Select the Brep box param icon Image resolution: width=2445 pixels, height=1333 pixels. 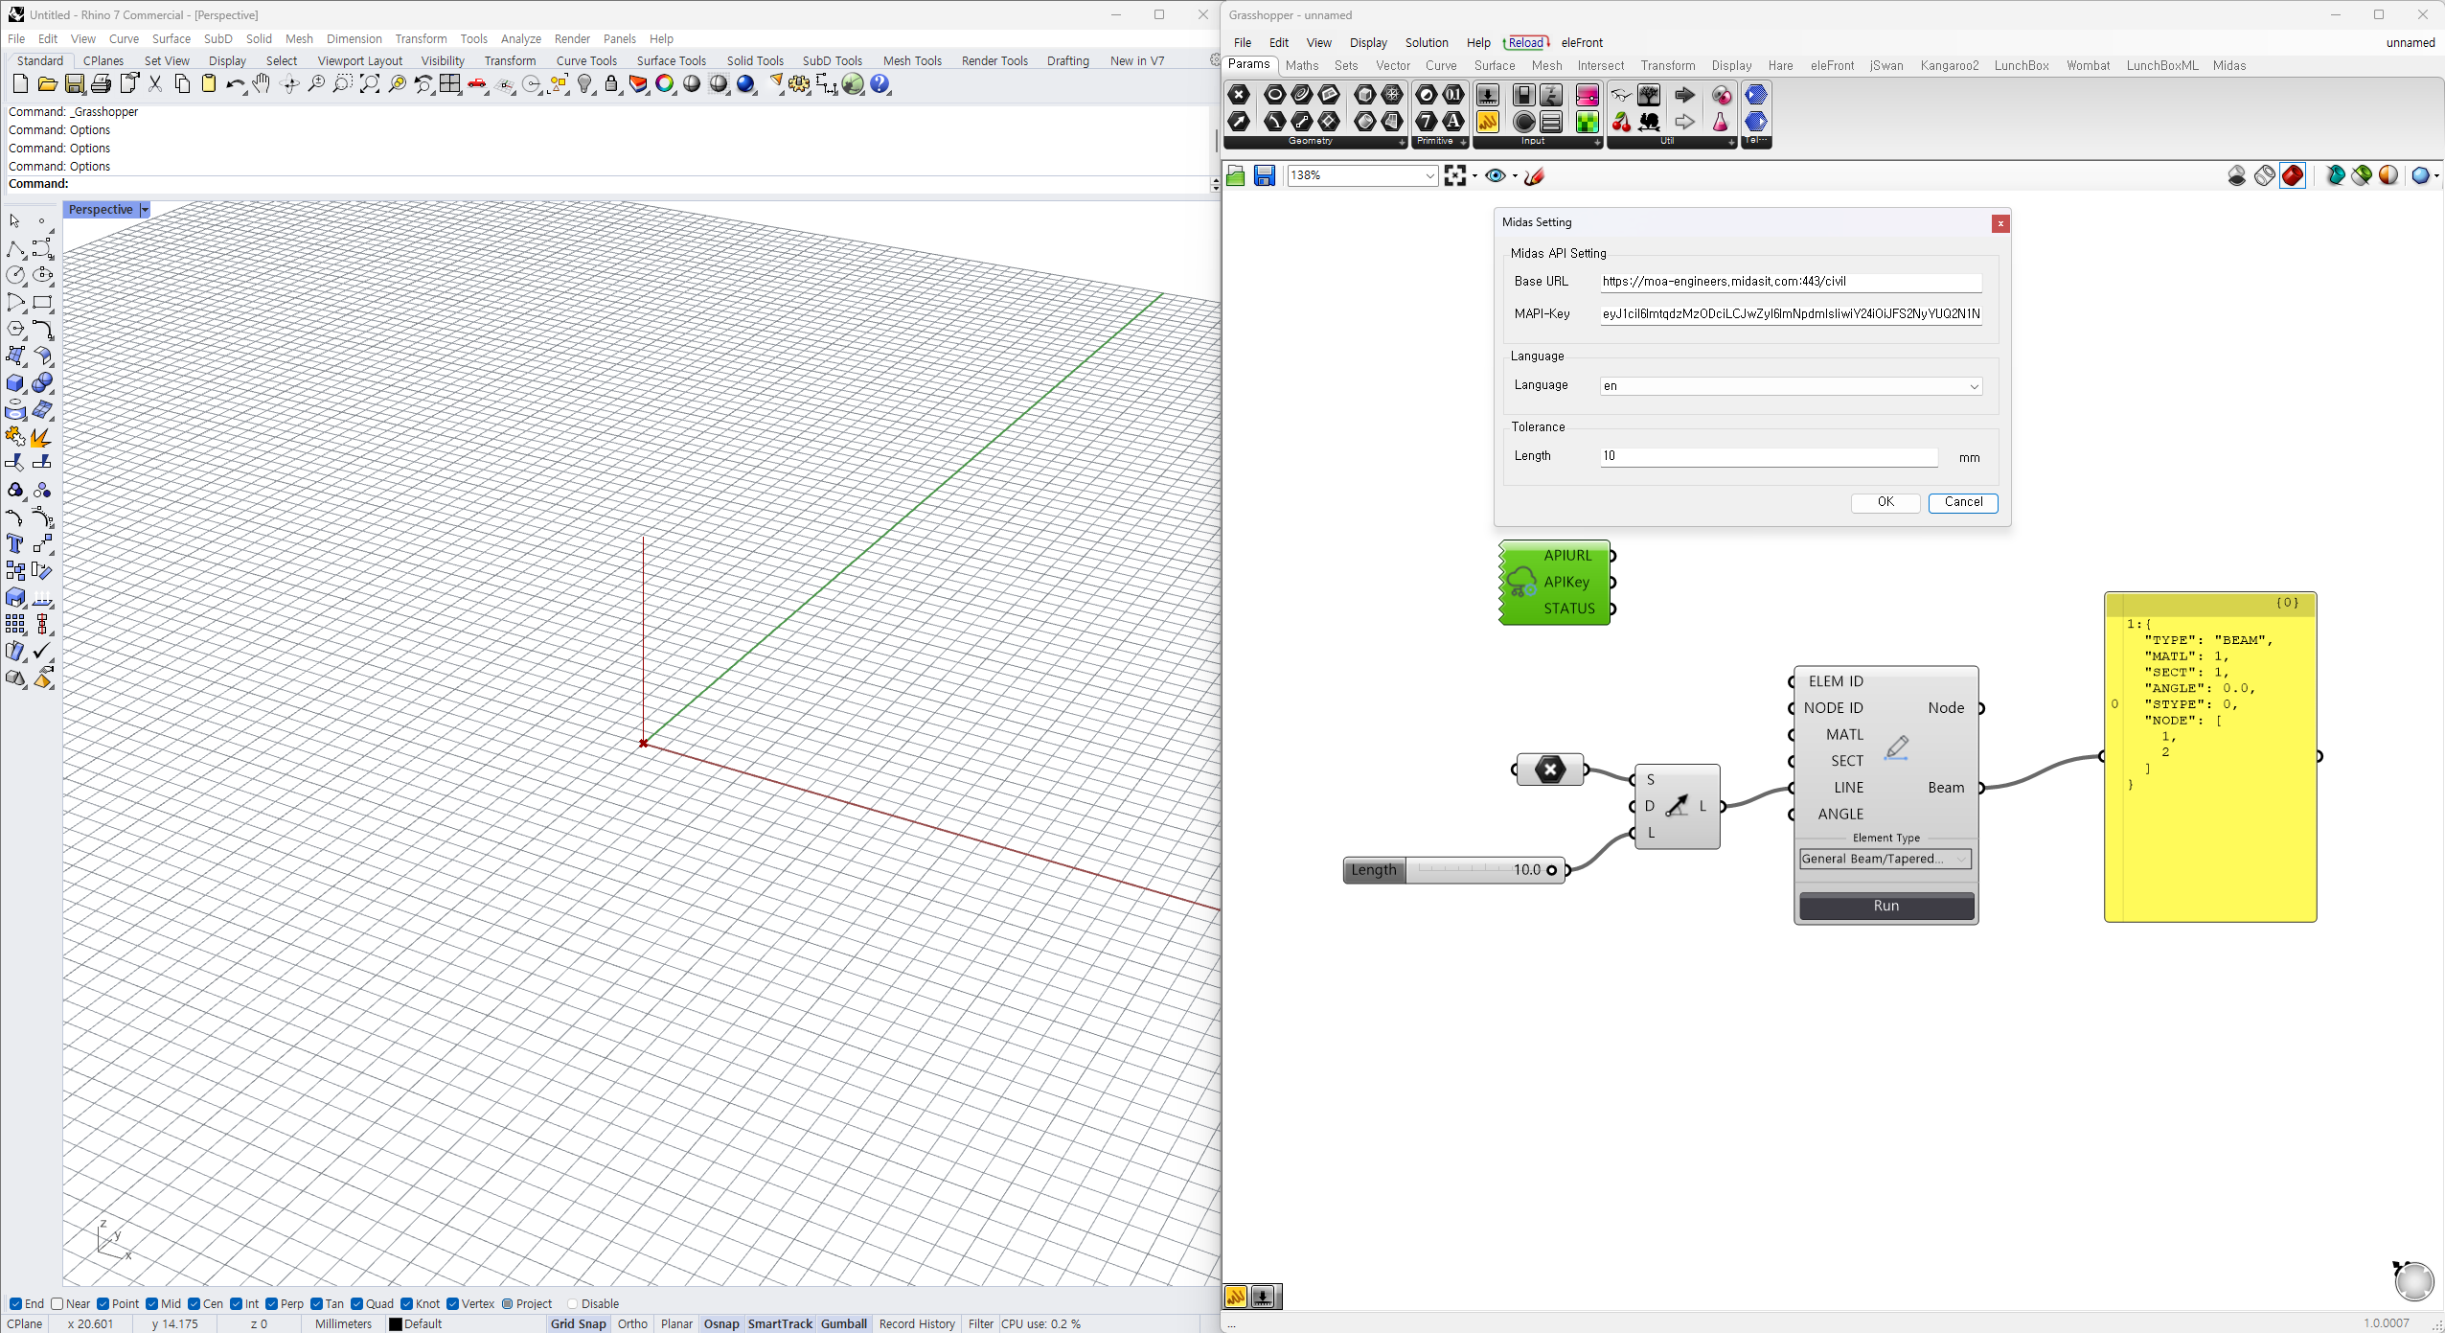[1365, 94]
